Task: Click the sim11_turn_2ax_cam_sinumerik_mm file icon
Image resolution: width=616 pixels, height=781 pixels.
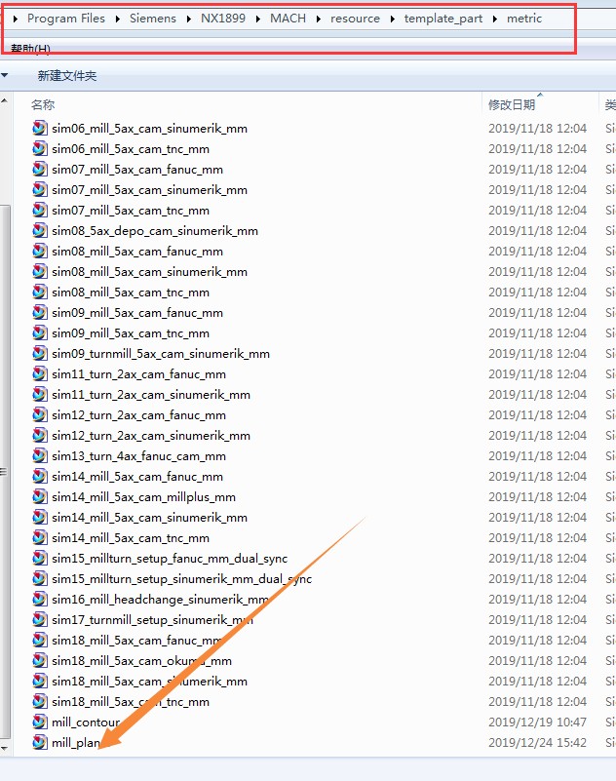Action: (x=40, y=394)
